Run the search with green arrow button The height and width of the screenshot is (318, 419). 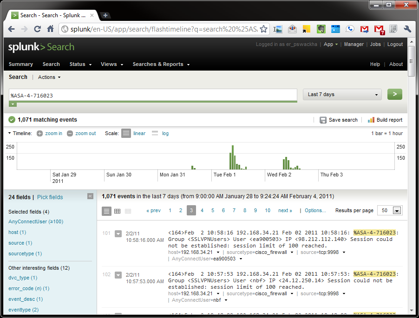click(x=395, y=94)
